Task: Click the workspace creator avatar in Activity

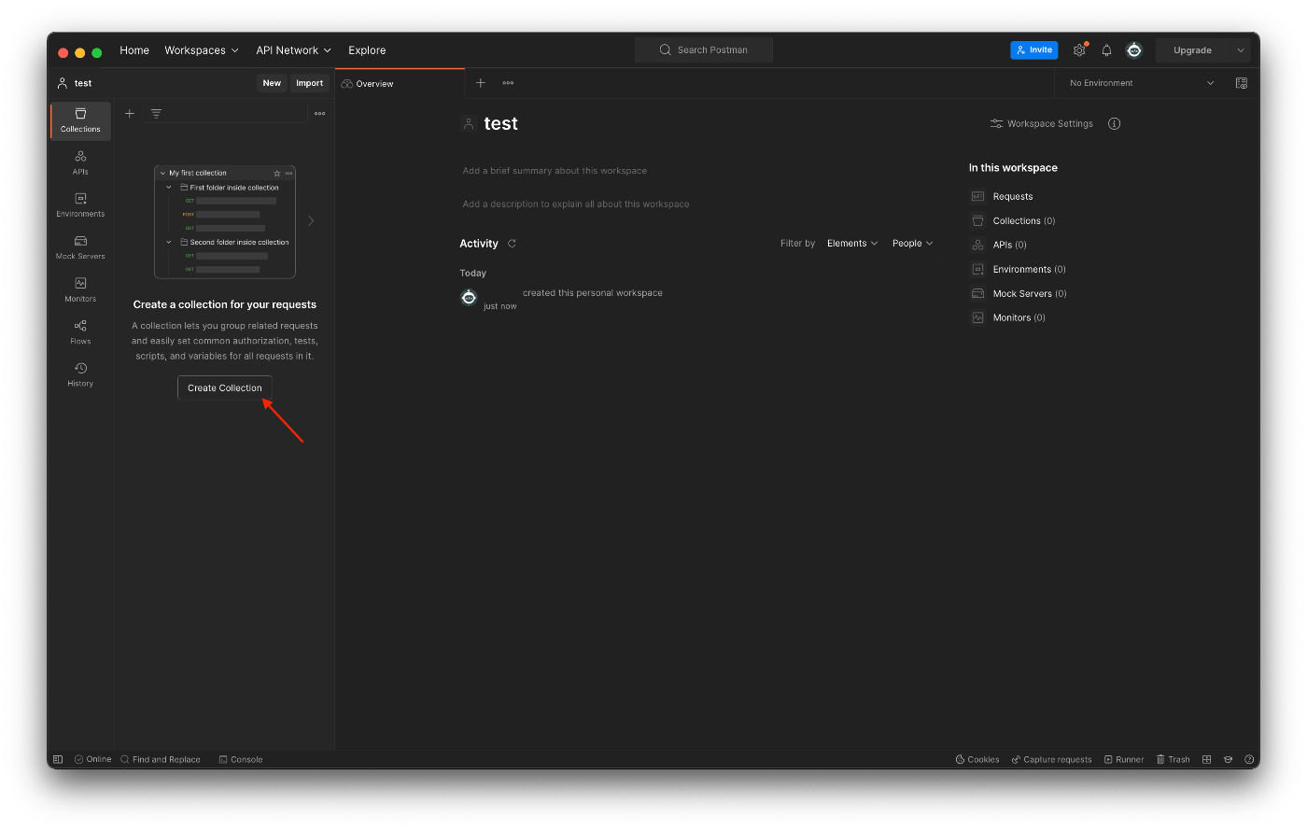Action: point(469,297)
